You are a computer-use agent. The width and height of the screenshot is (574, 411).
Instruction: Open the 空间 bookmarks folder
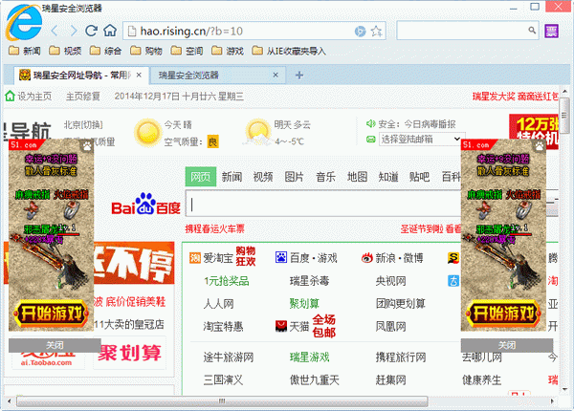188,51
